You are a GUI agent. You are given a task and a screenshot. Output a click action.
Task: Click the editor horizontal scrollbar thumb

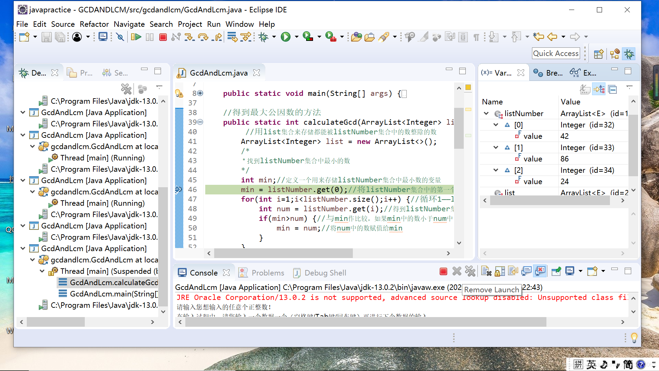click(283, 253)
